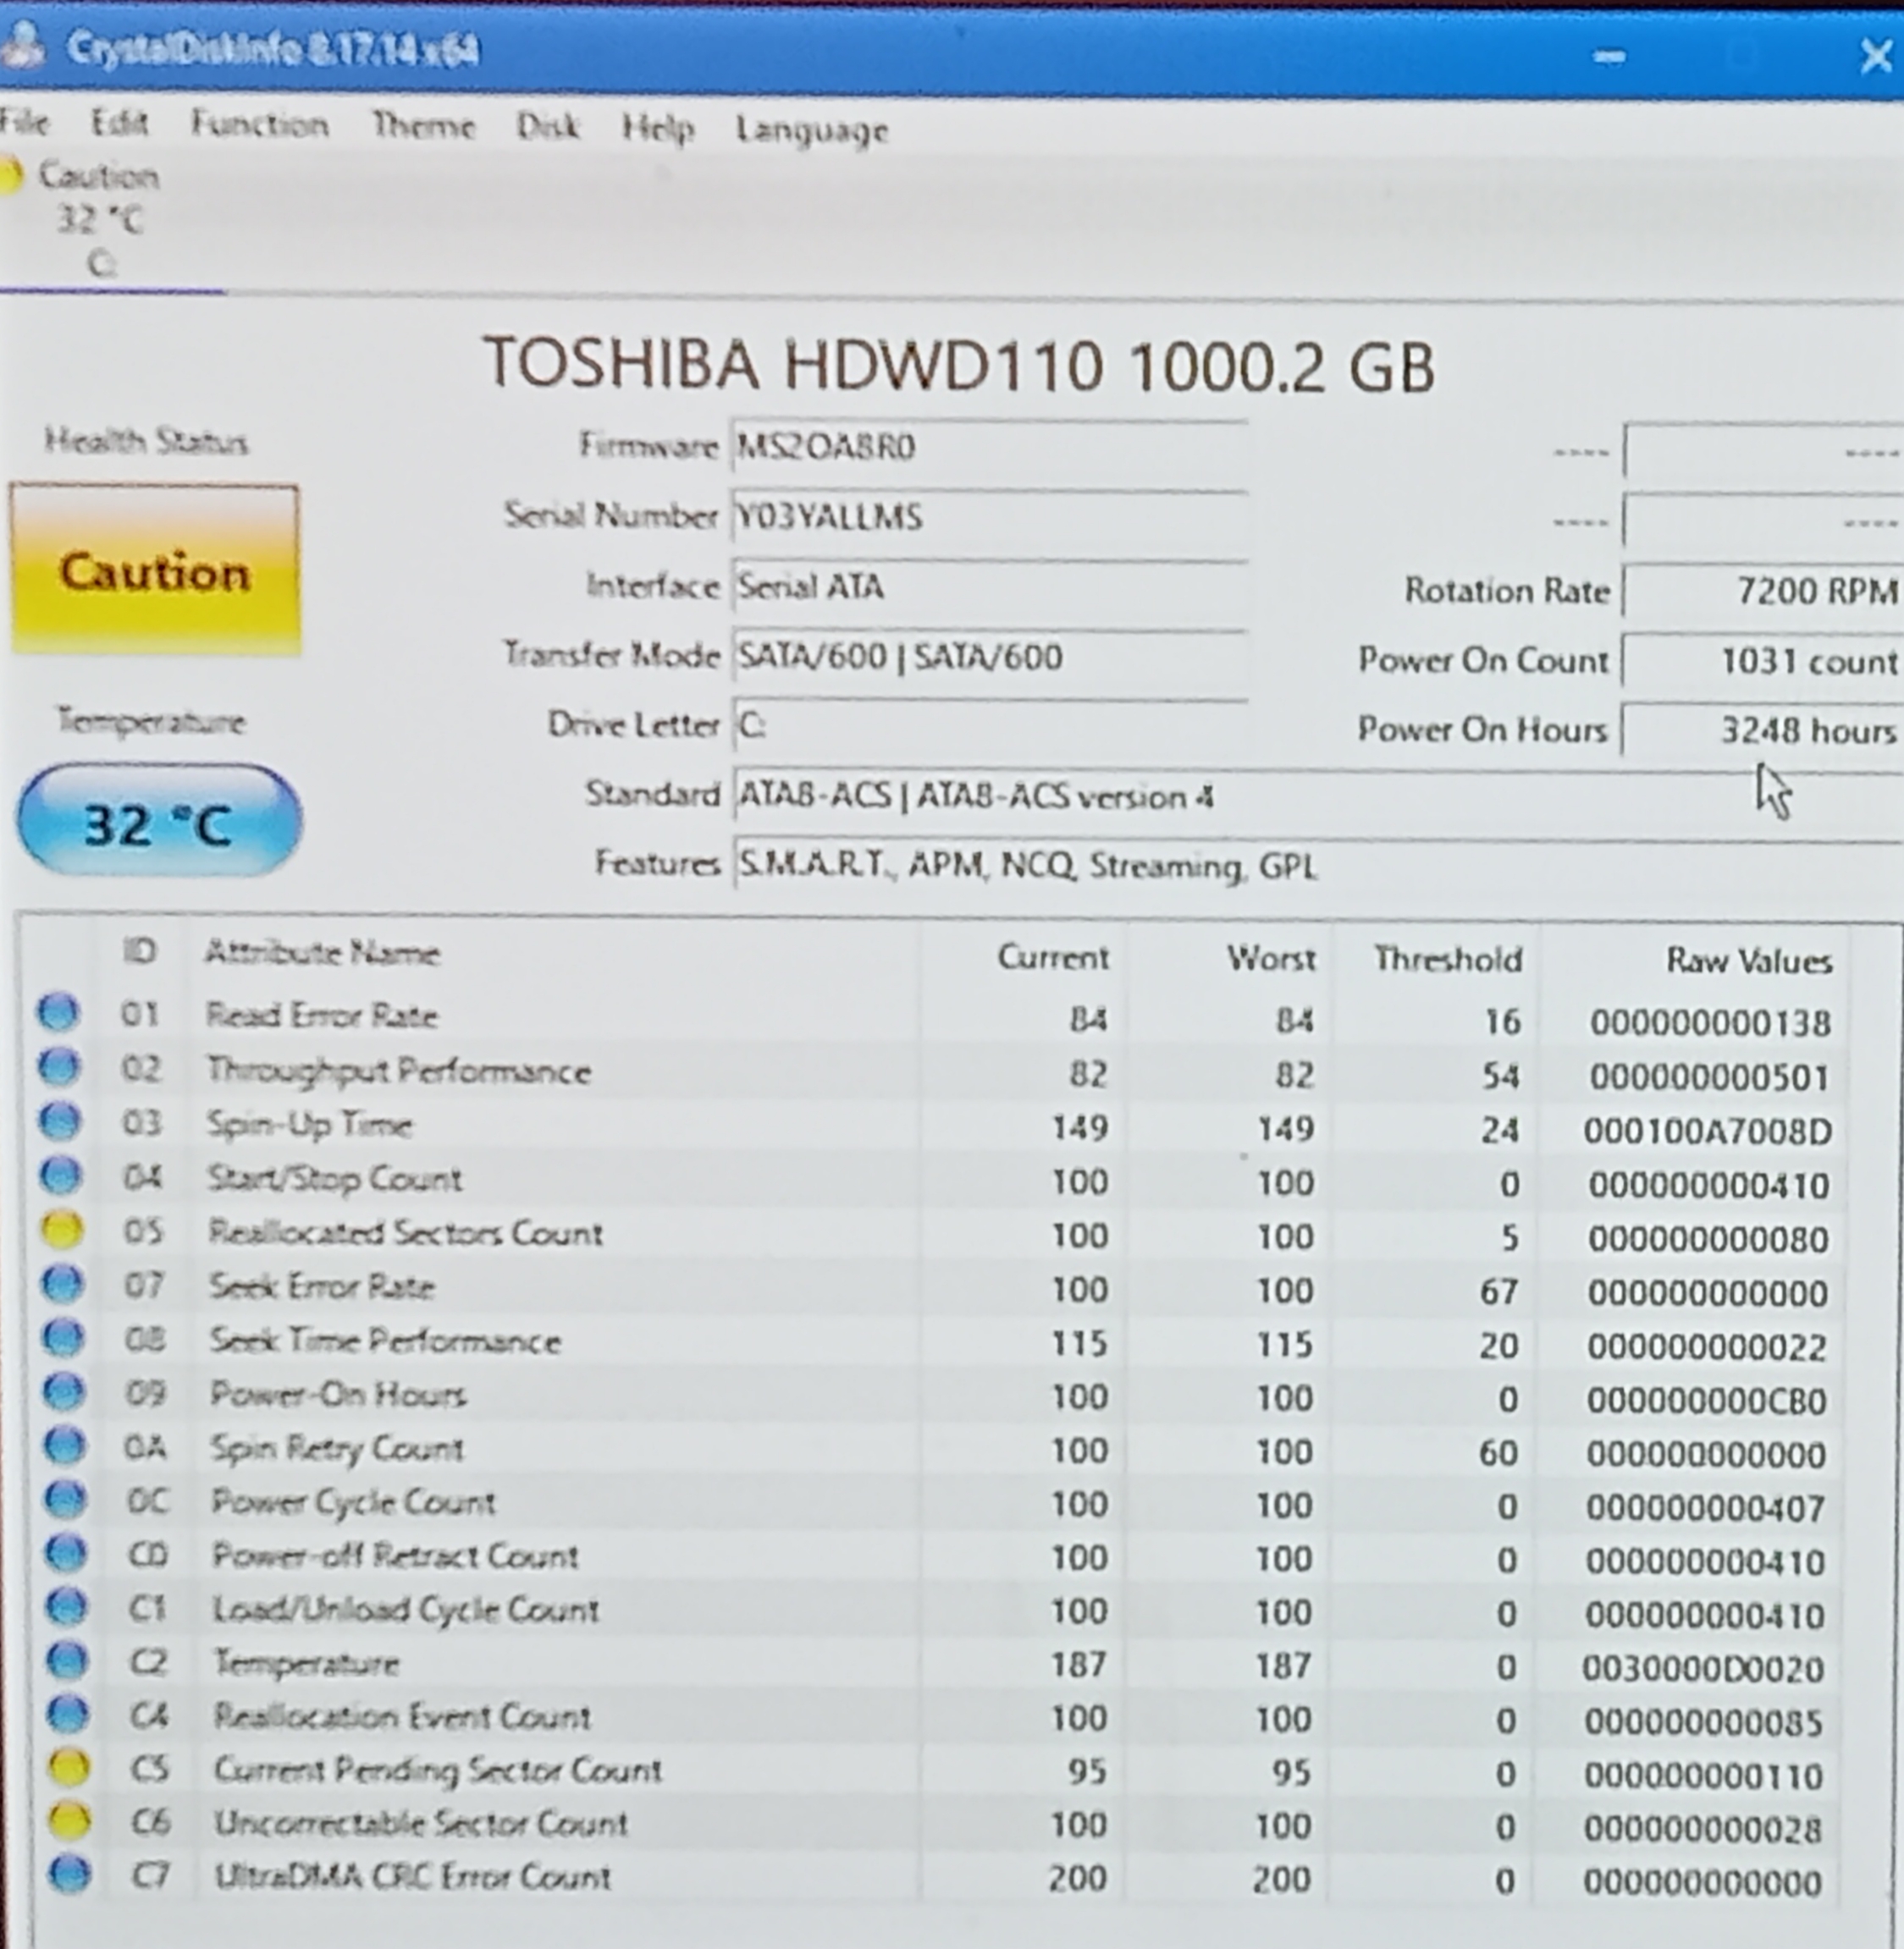The height and width of the screenshot is (1949, 1904).
Task: Open the Theme menu
Action: 423,126
